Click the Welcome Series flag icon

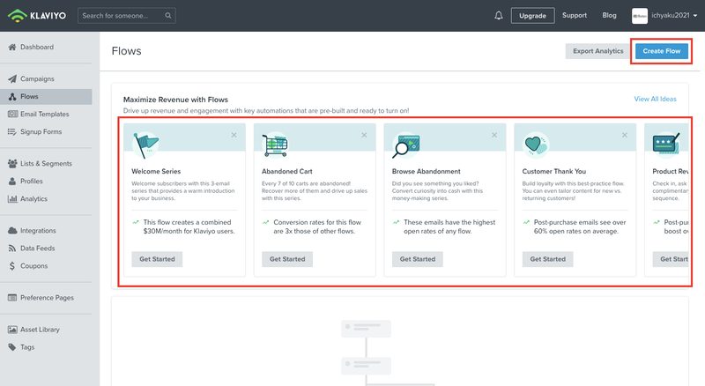pos(145,145)
